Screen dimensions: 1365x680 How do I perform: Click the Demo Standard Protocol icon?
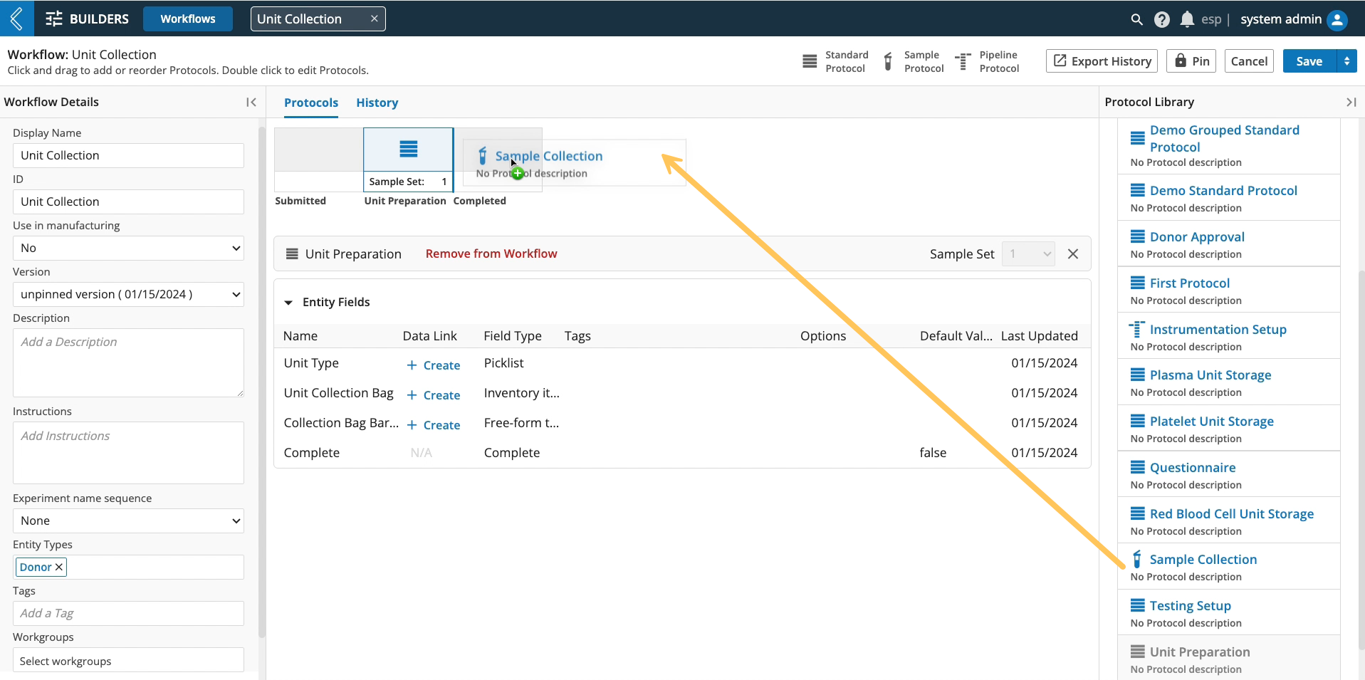tap(1138, 191)
